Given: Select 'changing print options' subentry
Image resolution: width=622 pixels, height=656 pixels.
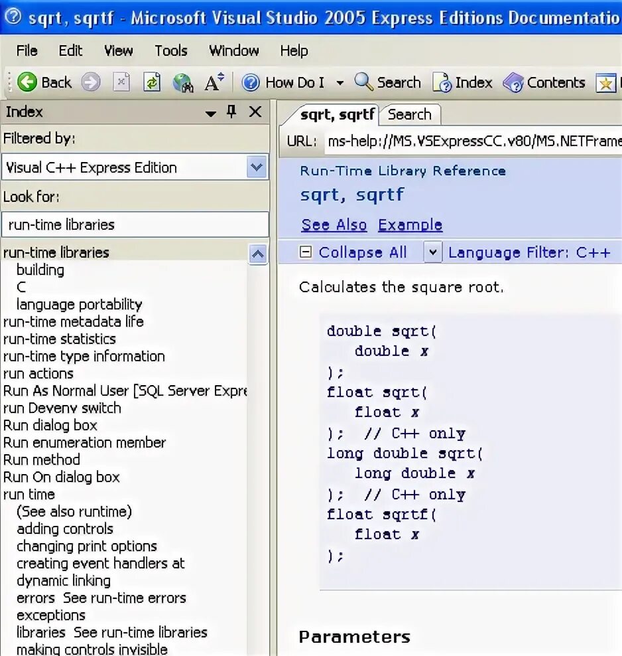Looking at the screenshot, I should 87,546.
